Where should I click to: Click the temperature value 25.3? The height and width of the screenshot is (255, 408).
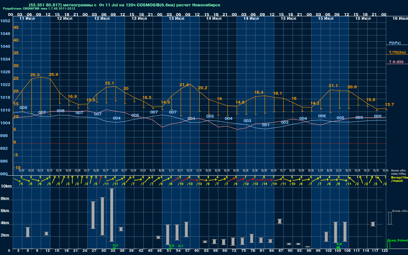pyautogui.click(x=35, y=75)
